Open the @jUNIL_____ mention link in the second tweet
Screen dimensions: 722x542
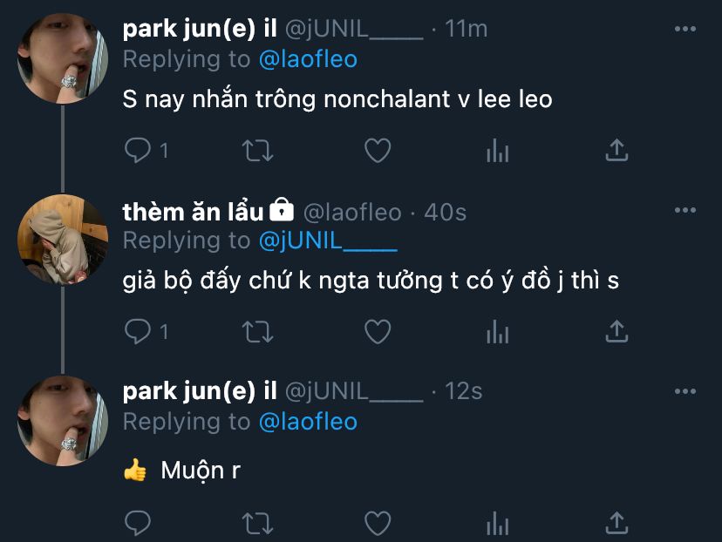click(328, 241)
